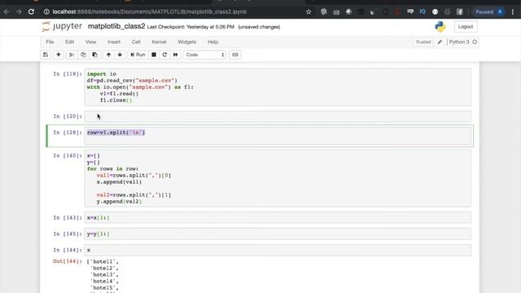
Task: Click the IQ browser extension icon
Action: coord(422,11)
